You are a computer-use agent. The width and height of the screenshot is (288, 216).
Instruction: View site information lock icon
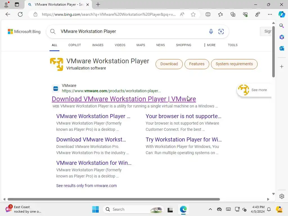35,14
